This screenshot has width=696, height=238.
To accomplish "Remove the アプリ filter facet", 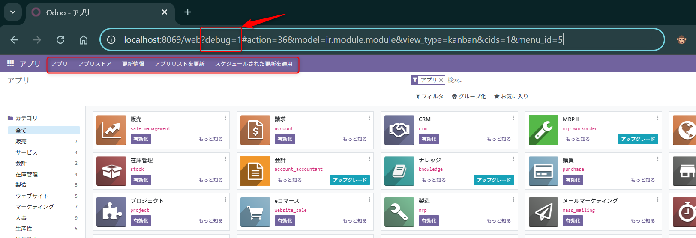I will tap(441, 80).
